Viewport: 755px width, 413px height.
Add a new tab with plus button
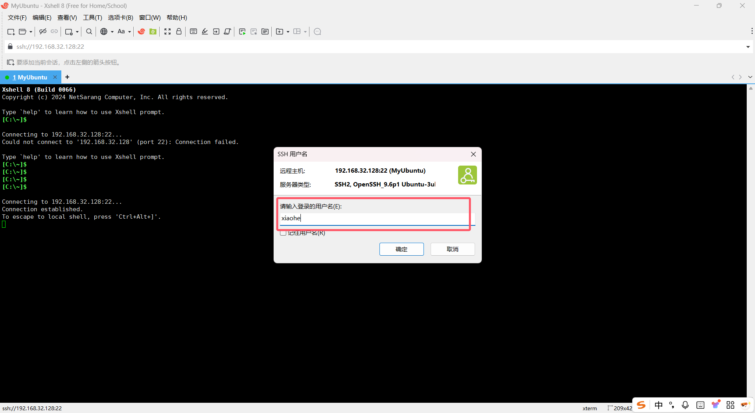(x=67, y=77)
